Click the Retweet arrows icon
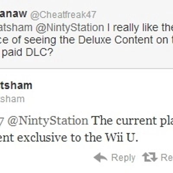Image resolution: width=173 pixels, height=173 pixels. pyautogui.click(x=150, y=157)
